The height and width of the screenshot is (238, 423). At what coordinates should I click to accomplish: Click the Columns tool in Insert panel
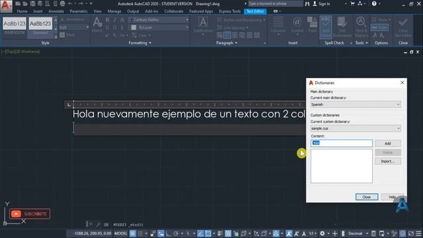278,26
